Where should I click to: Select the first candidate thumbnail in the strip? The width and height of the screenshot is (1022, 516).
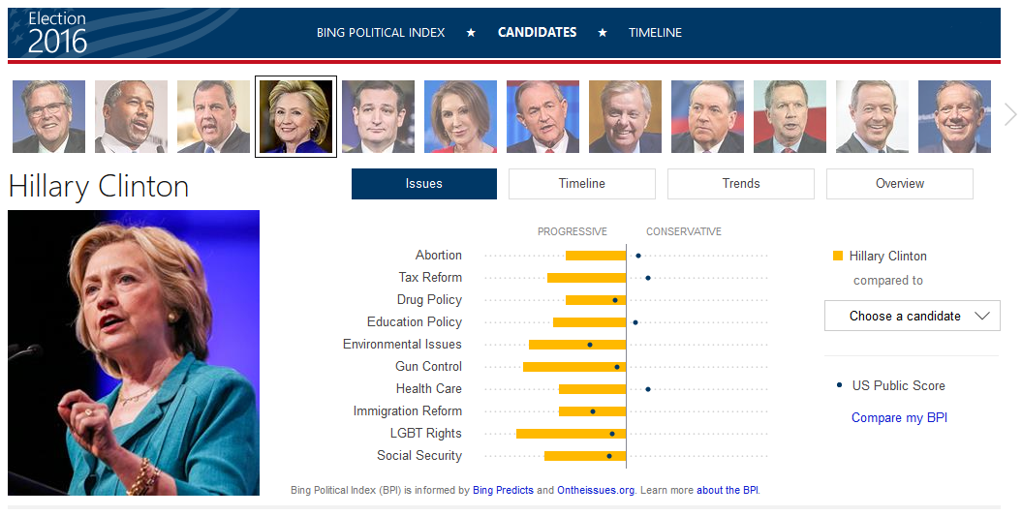(x=48, y=117)
